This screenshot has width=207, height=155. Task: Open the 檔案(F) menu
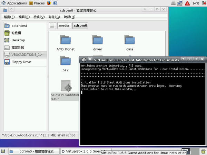click(9, 17)
